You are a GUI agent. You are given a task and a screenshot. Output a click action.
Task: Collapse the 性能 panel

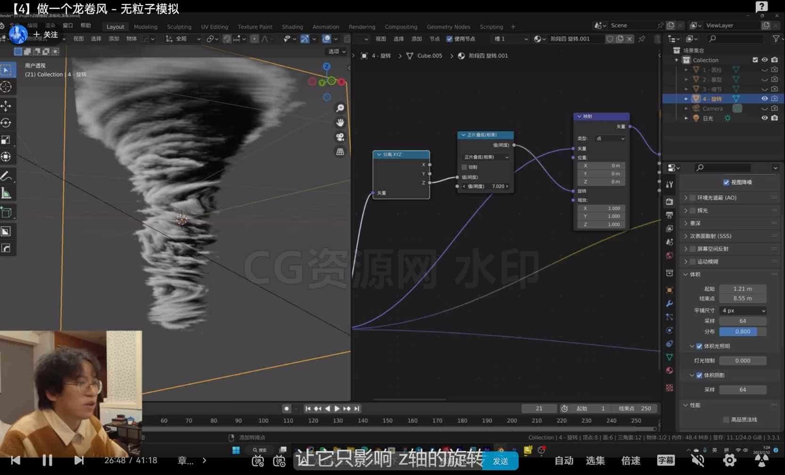(686, 405)
